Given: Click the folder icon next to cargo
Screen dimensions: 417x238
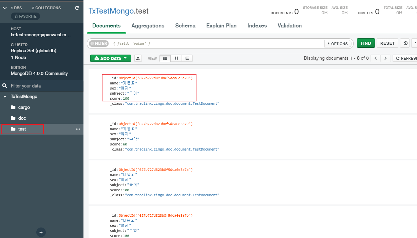Looking at the screenshot, I should (x=13, y=107).
